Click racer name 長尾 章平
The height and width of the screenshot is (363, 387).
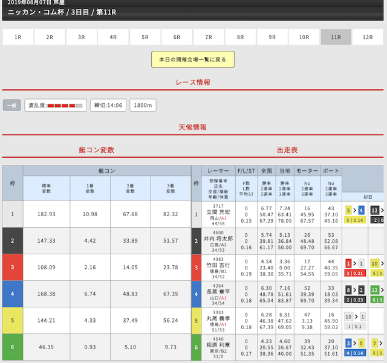coord(218,292)
